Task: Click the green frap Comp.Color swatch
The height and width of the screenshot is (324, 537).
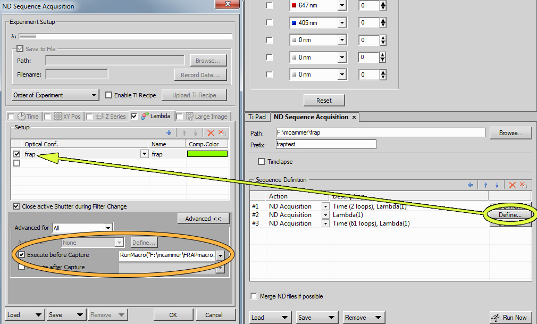Action: tap(207, 154)
